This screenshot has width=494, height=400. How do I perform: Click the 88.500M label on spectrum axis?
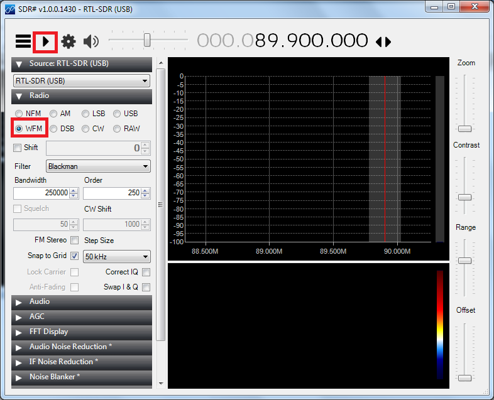point(205,251)
